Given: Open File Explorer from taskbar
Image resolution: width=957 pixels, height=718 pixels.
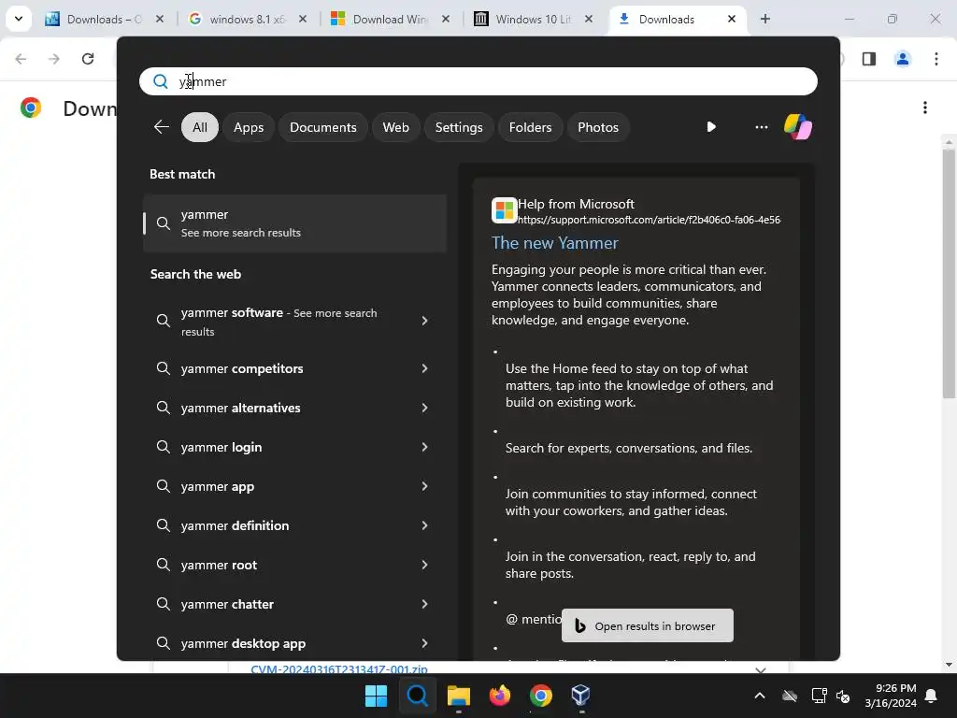Looking at the screenshot, I should (x=458, y=695).
